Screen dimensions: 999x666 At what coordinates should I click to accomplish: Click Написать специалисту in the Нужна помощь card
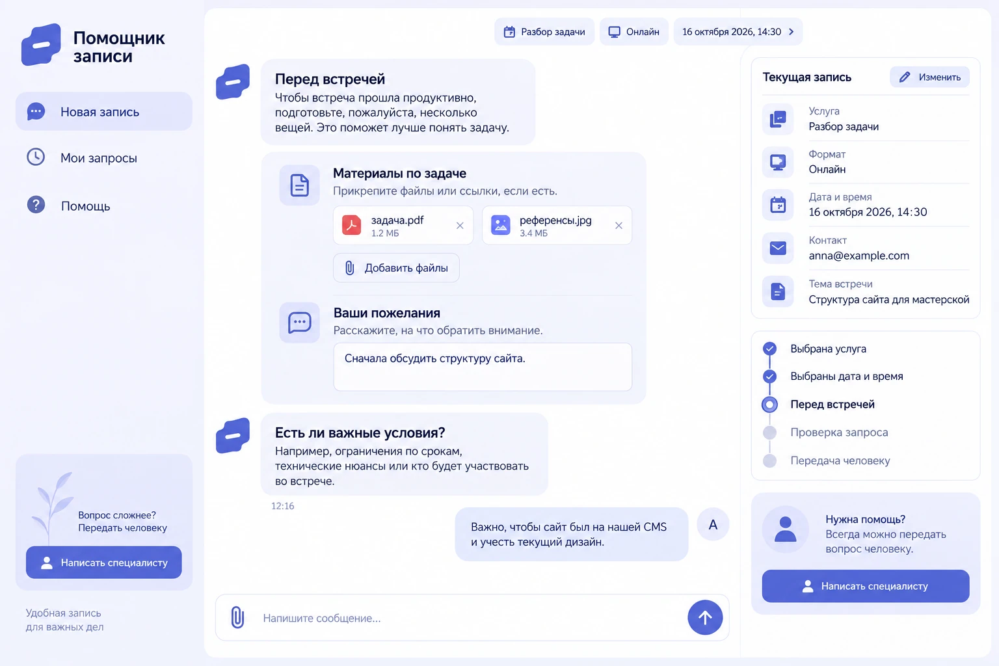pos(866,586)
